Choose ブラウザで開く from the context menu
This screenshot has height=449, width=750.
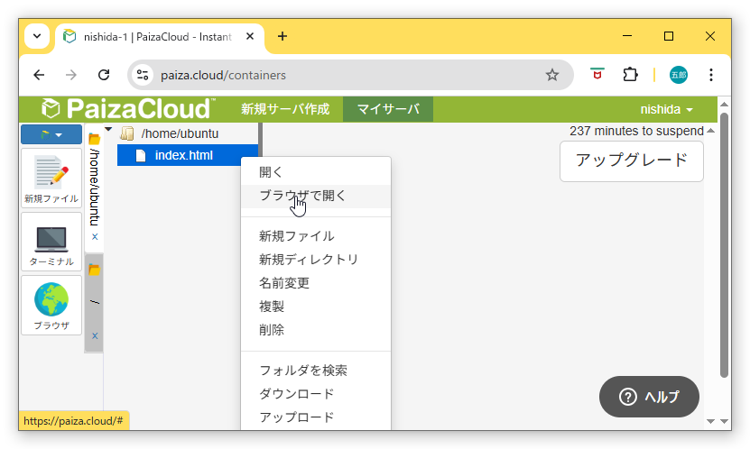[316, 196]
